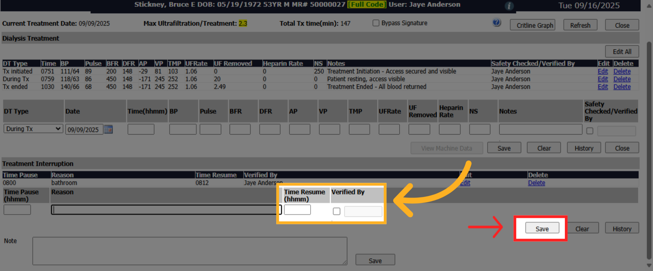653x271 pixels.
Task: Click the Time Resume (hhmm) field
Action: coord(297,210)
